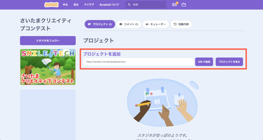The width and height of the screenshot is (263, 140).
Task: Focus the 検索 search field
Action: (146, 5)
